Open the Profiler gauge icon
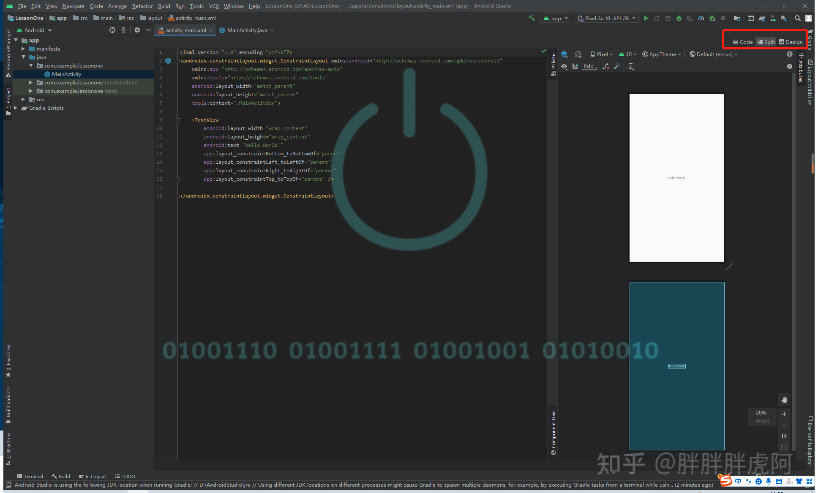The height and width of the screenshot is (493, 818). [701, 18]
